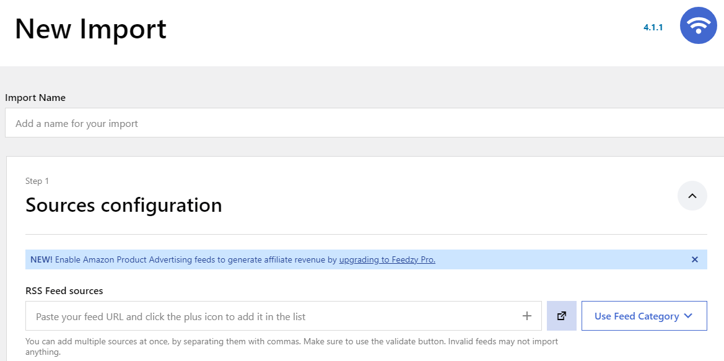This screenshot has width=724, height=361.
Task: Click the Import Name label
Action: [35, 98]
